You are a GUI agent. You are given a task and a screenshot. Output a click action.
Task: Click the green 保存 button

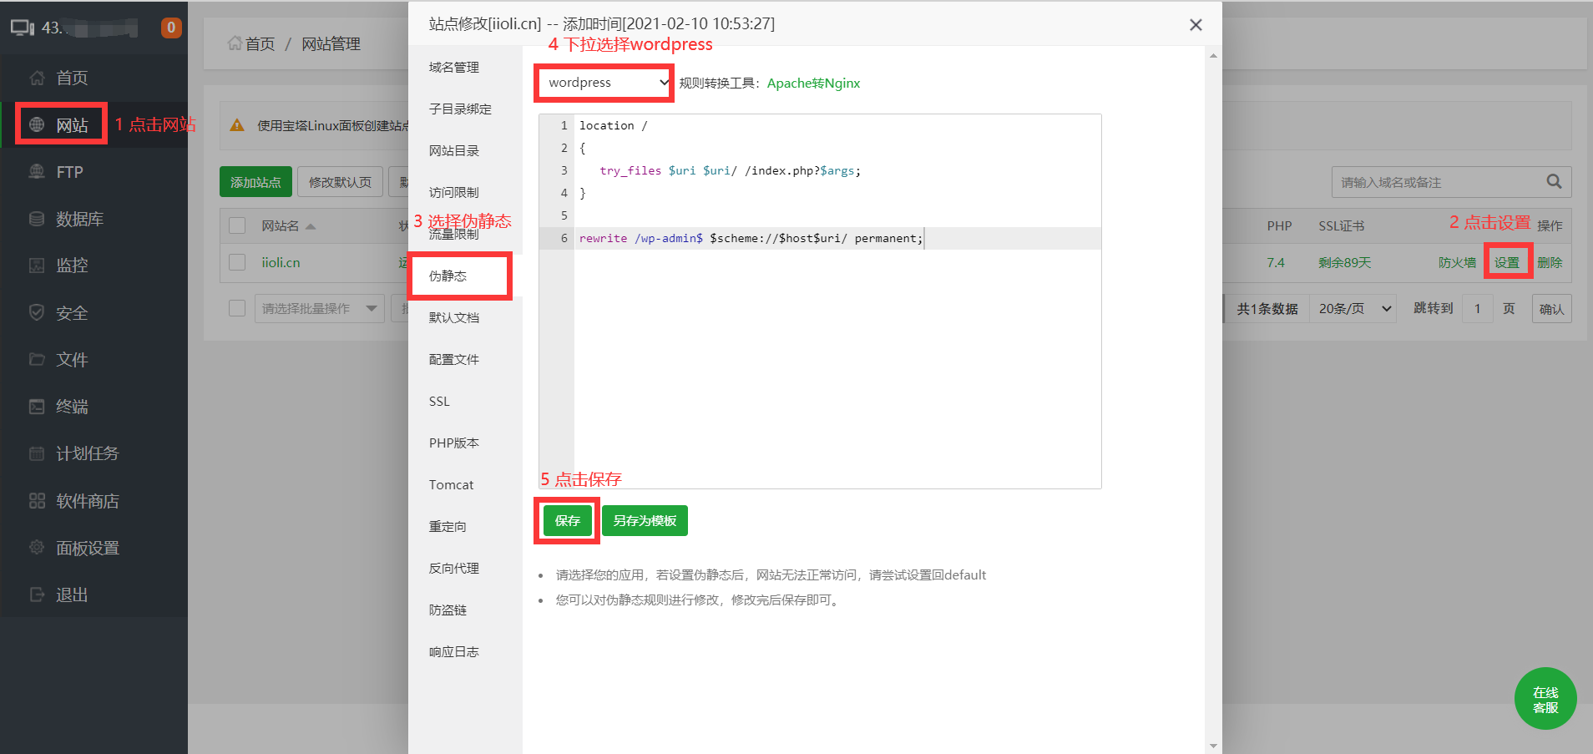568,520
